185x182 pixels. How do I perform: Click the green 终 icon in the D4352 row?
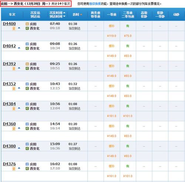27,88
